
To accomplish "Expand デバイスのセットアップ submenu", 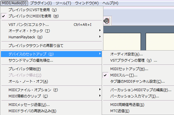I will pos(51,54).
